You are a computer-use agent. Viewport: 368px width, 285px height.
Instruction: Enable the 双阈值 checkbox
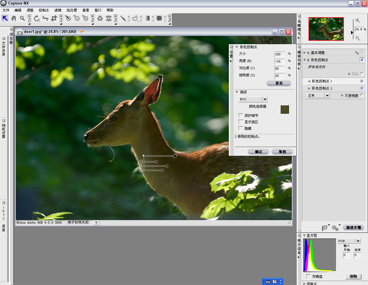pyautogui.click(x=308, y=276)
